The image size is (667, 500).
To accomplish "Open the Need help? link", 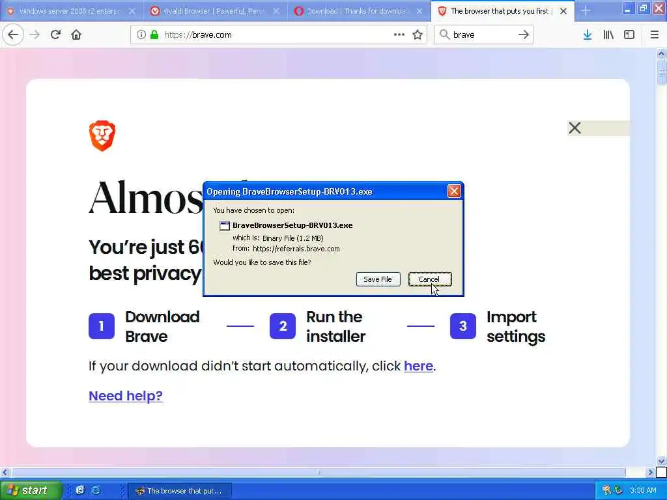I will 126,396.
